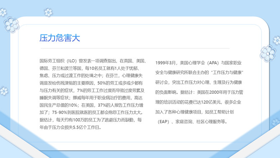
Task: Click the (APA) abbreviation in the right column
Action: click(213, 63)
